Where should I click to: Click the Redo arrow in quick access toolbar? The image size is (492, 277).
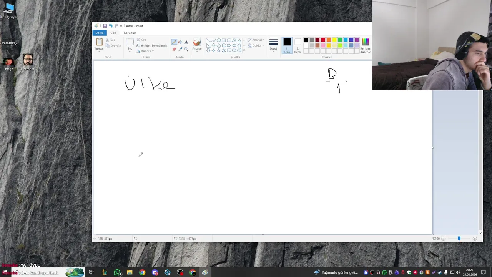tap(116, 26)
